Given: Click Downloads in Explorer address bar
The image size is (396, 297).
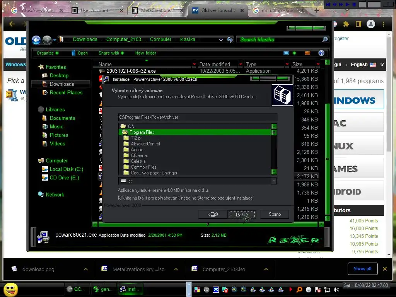Looking at the screenshot, I should pos(85,39).
